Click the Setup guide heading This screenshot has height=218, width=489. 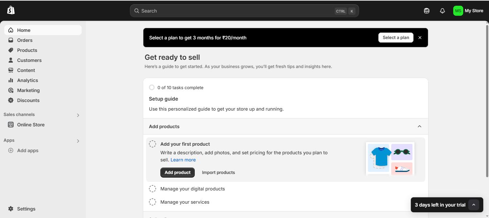pos(164,99)
